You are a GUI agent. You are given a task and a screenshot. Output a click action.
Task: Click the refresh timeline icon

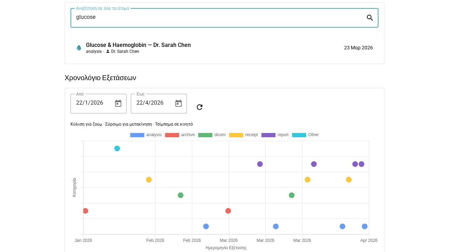pos(200,107)
